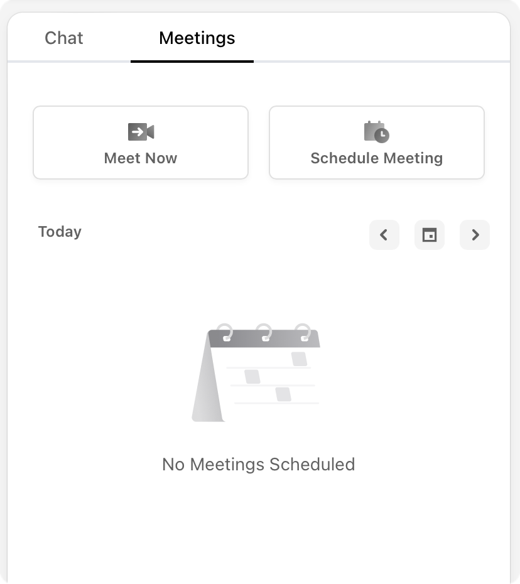Viewport: 520px width, 584px height.
Task: Click the No Meetings Scheduled message
Action: 259,465
